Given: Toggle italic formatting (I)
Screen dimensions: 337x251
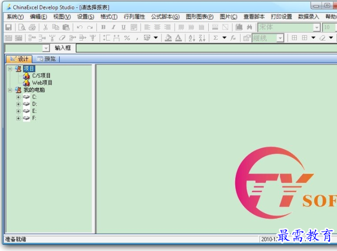Looking at the screenshot, I should tap(113, 27).
